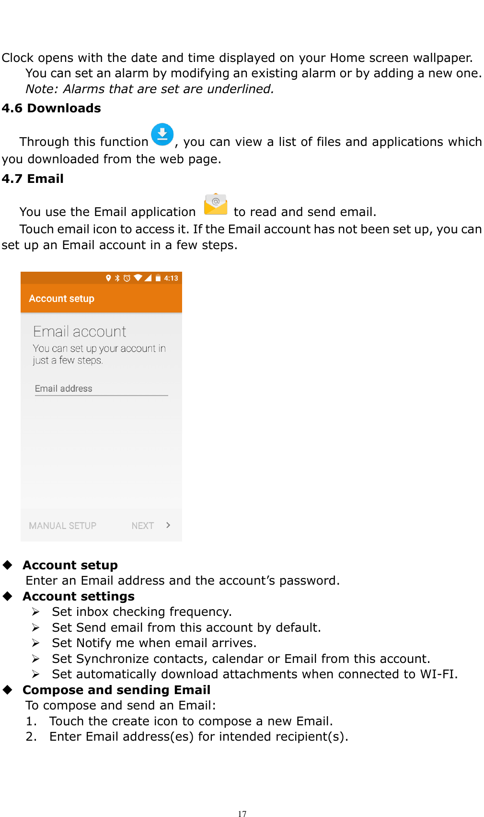484x817 pixels.
Task: Tap the 4:13 clock in status bar
Action: (171, 278)
